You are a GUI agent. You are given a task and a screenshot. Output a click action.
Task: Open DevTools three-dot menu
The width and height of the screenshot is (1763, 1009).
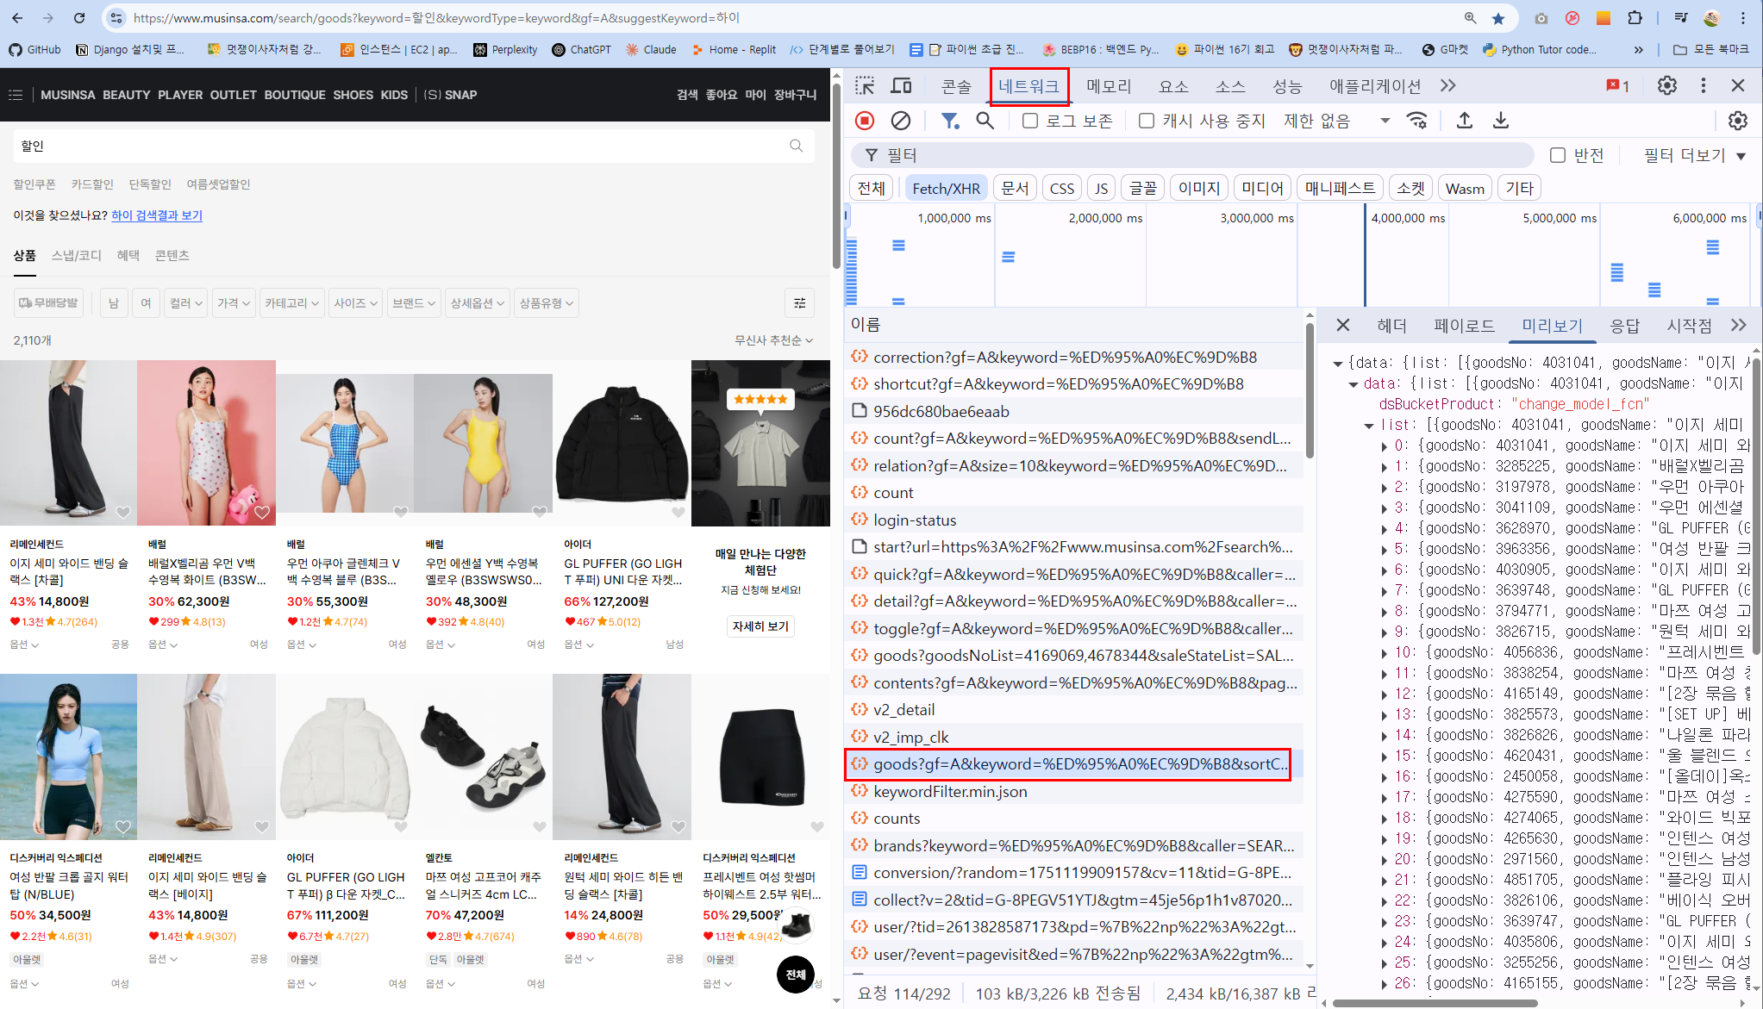1703,85
